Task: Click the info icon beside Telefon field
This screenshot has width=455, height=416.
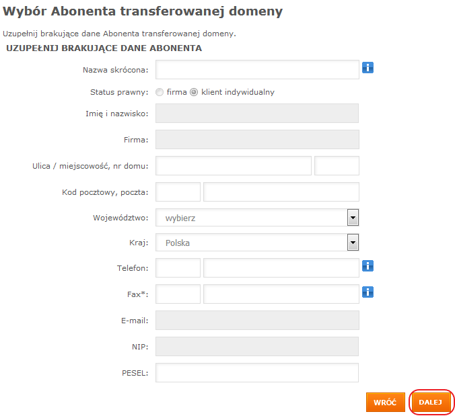Action: 367,265
